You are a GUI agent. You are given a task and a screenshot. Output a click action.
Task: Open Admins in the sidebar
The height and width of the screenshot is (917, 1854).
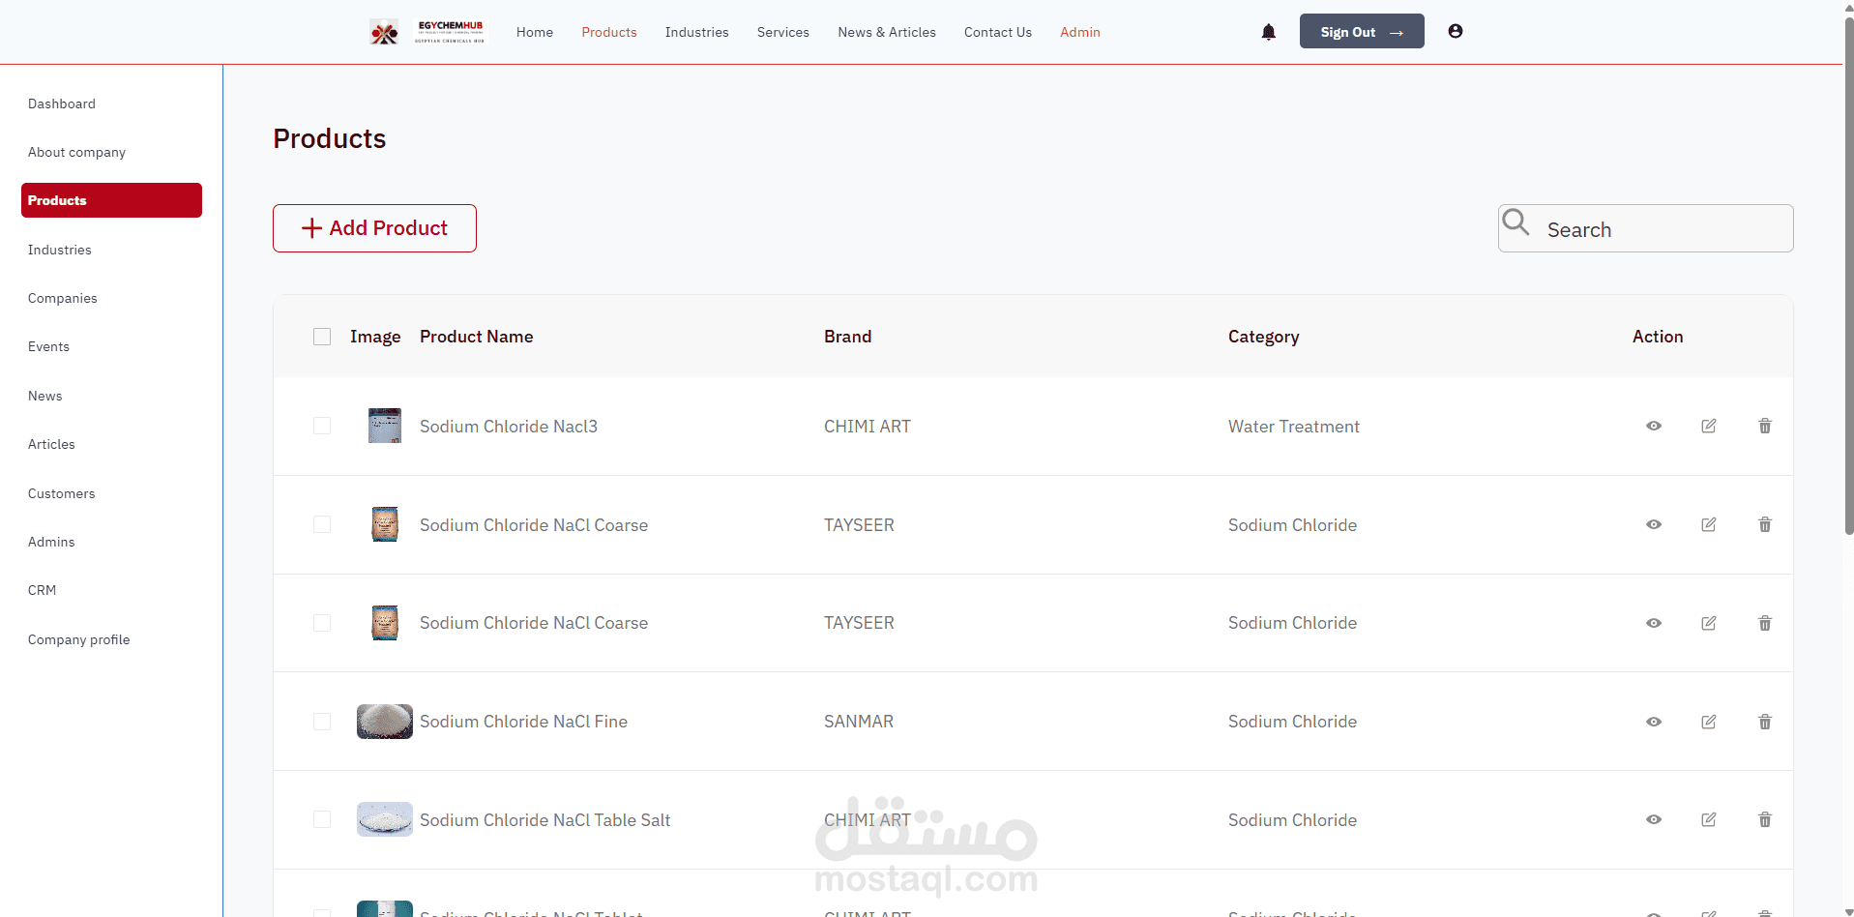pos(51,542)
